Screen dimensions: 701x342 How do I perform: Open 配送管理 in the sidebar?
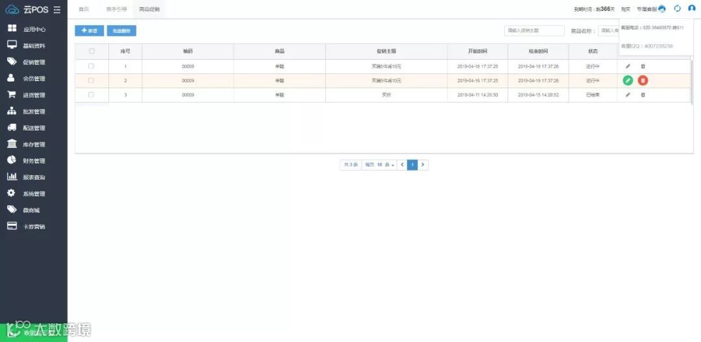pyautogui.click(x=34, y=128)
